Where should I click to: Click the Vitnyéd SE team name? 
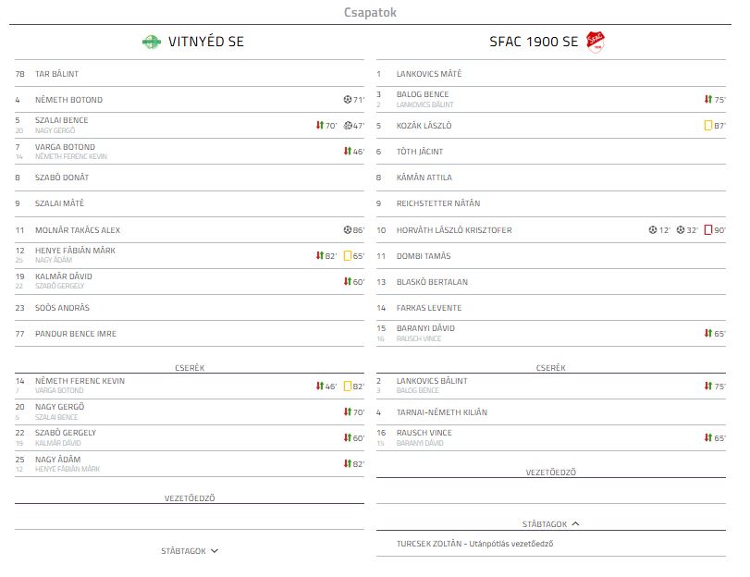[206, 42]
